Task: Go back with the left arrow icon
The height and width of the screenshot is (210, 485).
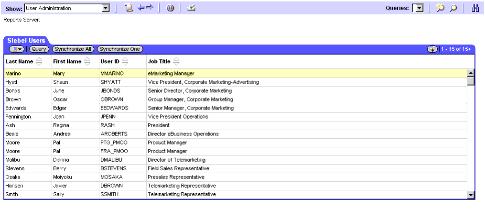Action: (x=141, y=8)
